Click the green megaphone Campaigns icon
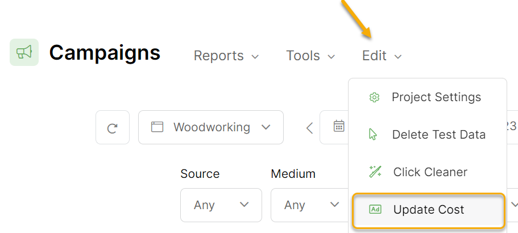 coord(24,52)
